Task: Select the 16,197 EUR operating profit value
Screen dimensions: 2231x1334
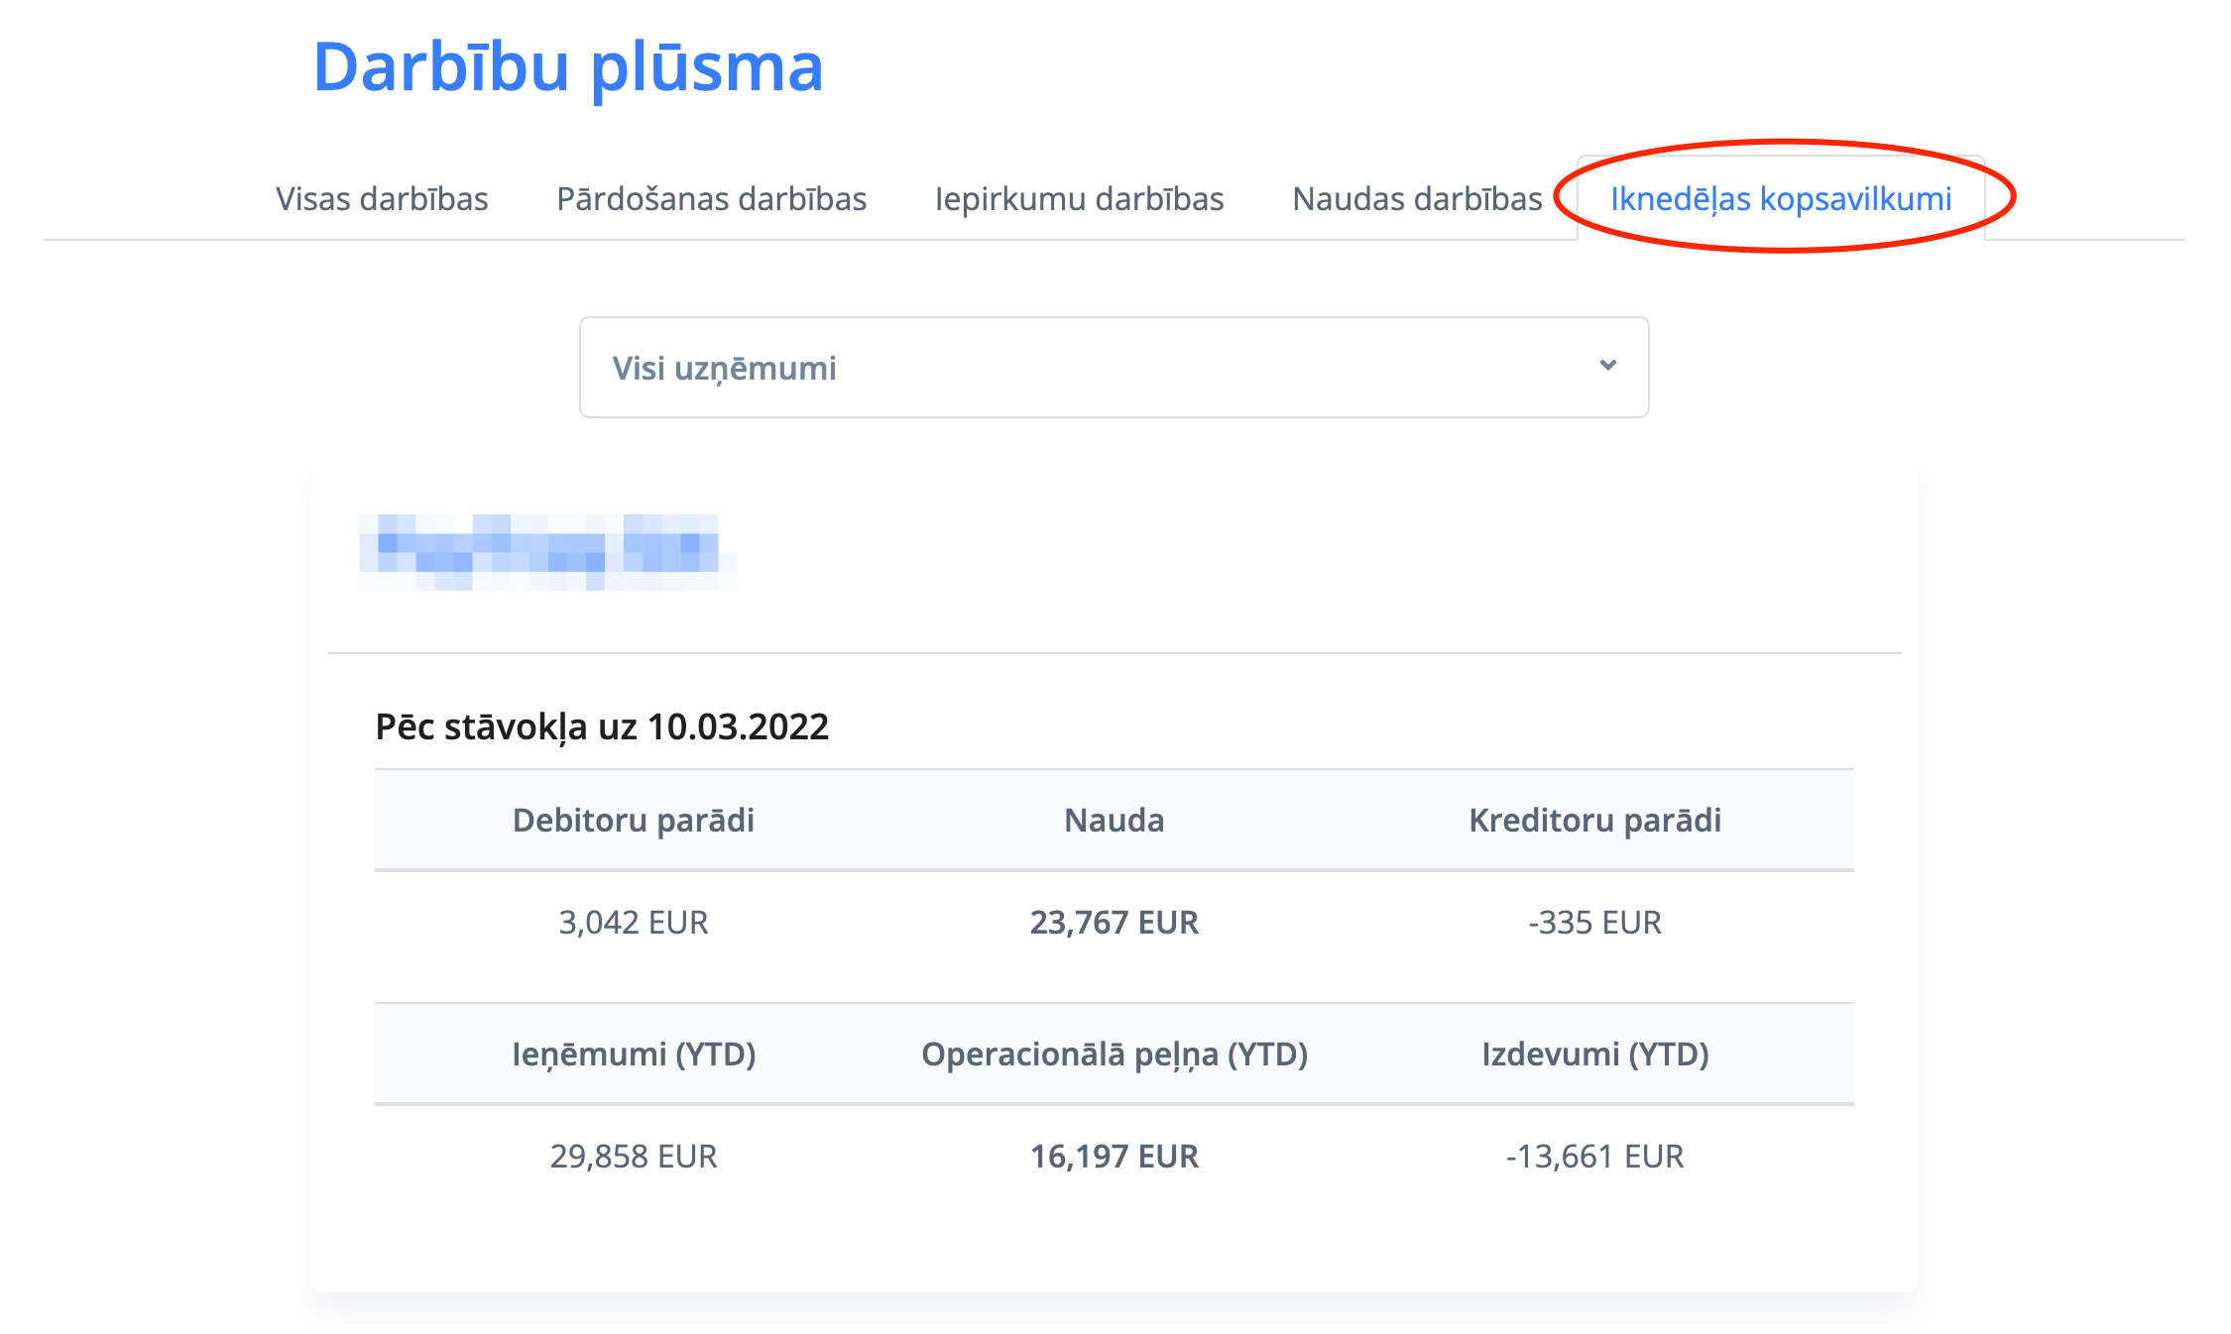Action: pyautogui.click(x=1114, y=1157)
